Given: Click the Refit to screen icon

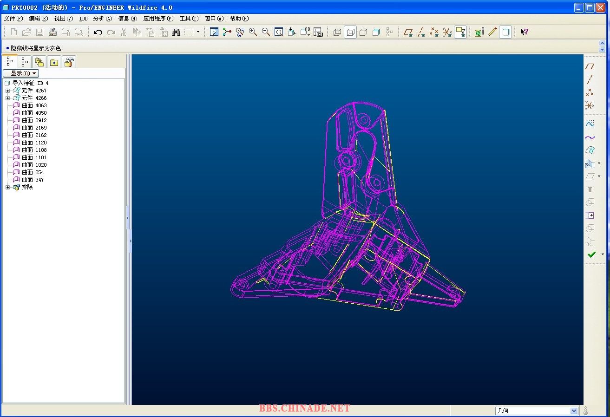Looking at the screenshot, I should coord(279,32).
